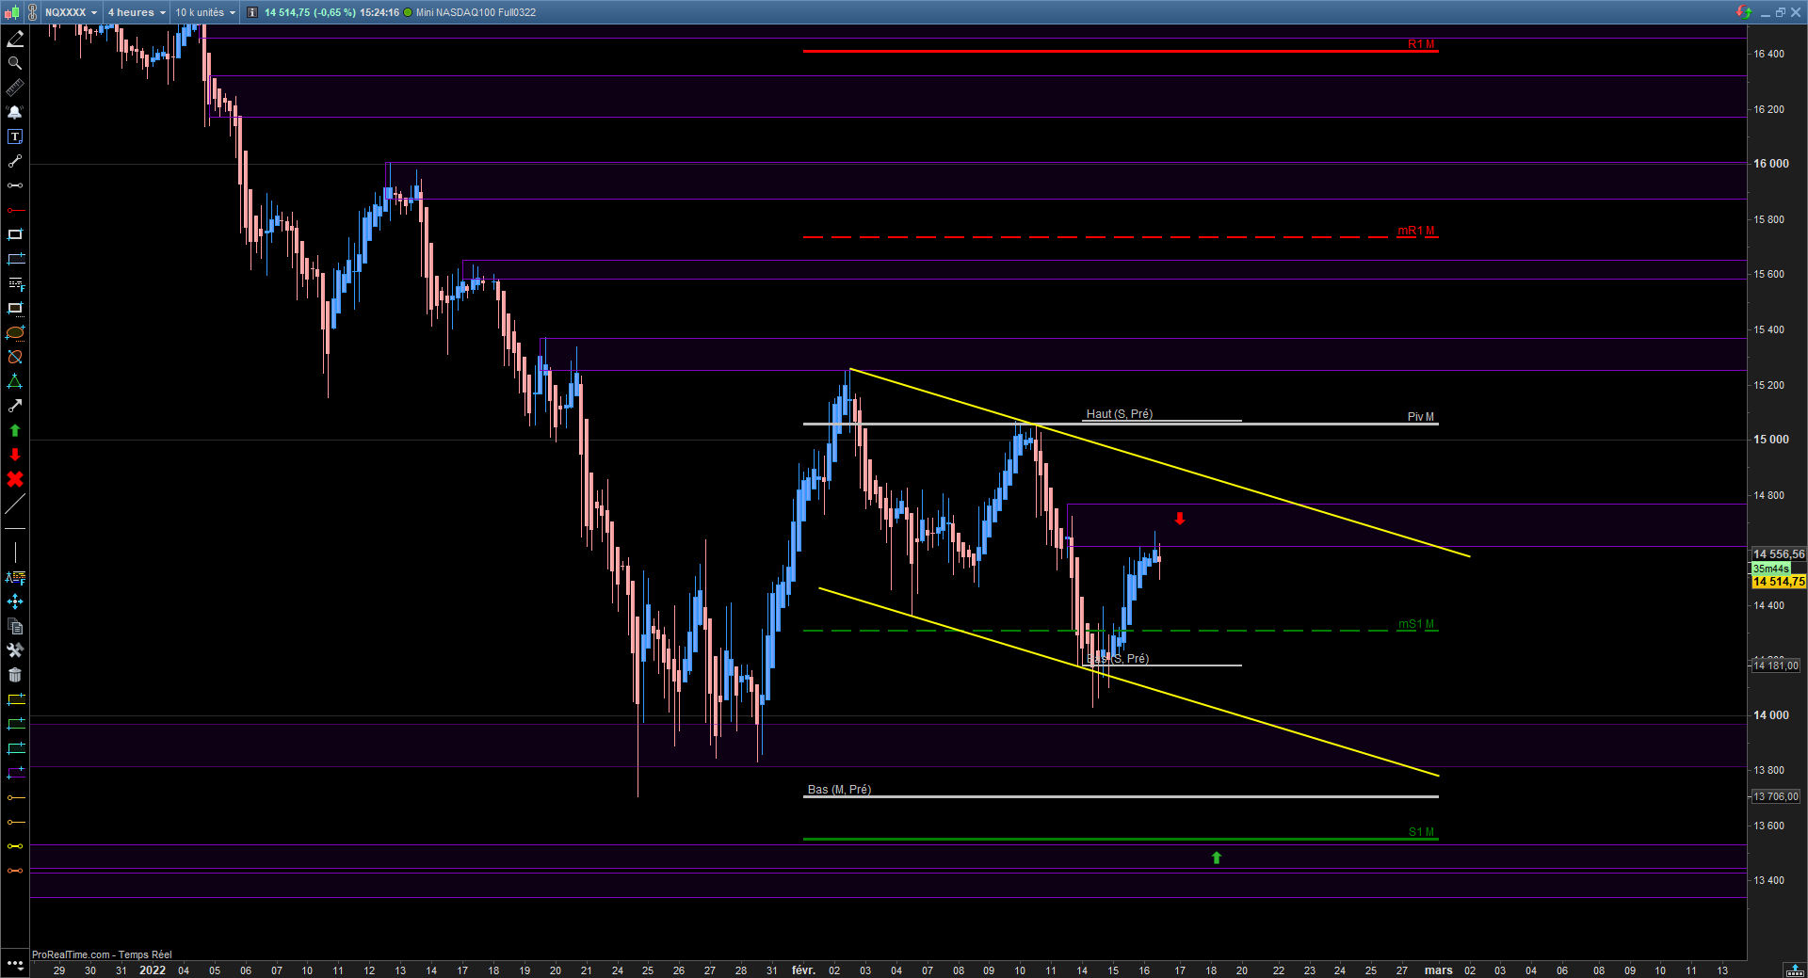Click the ProRealTime.com - Temps Réel label
This screenshot has width=1808, height=978.
tap(102, 954)
